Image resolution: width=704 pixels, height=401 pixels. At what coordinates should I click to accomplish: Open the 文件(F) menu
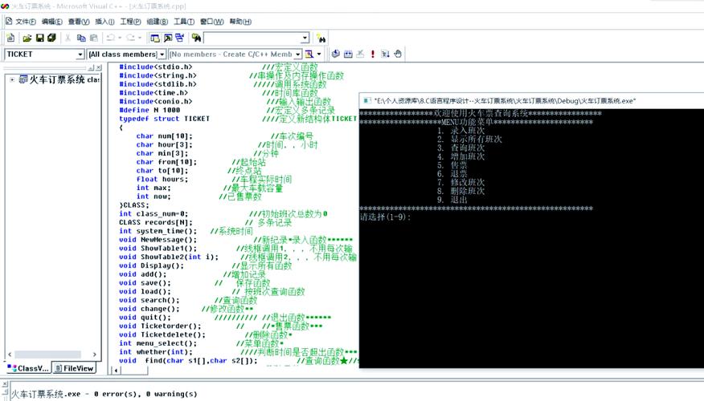26,22
